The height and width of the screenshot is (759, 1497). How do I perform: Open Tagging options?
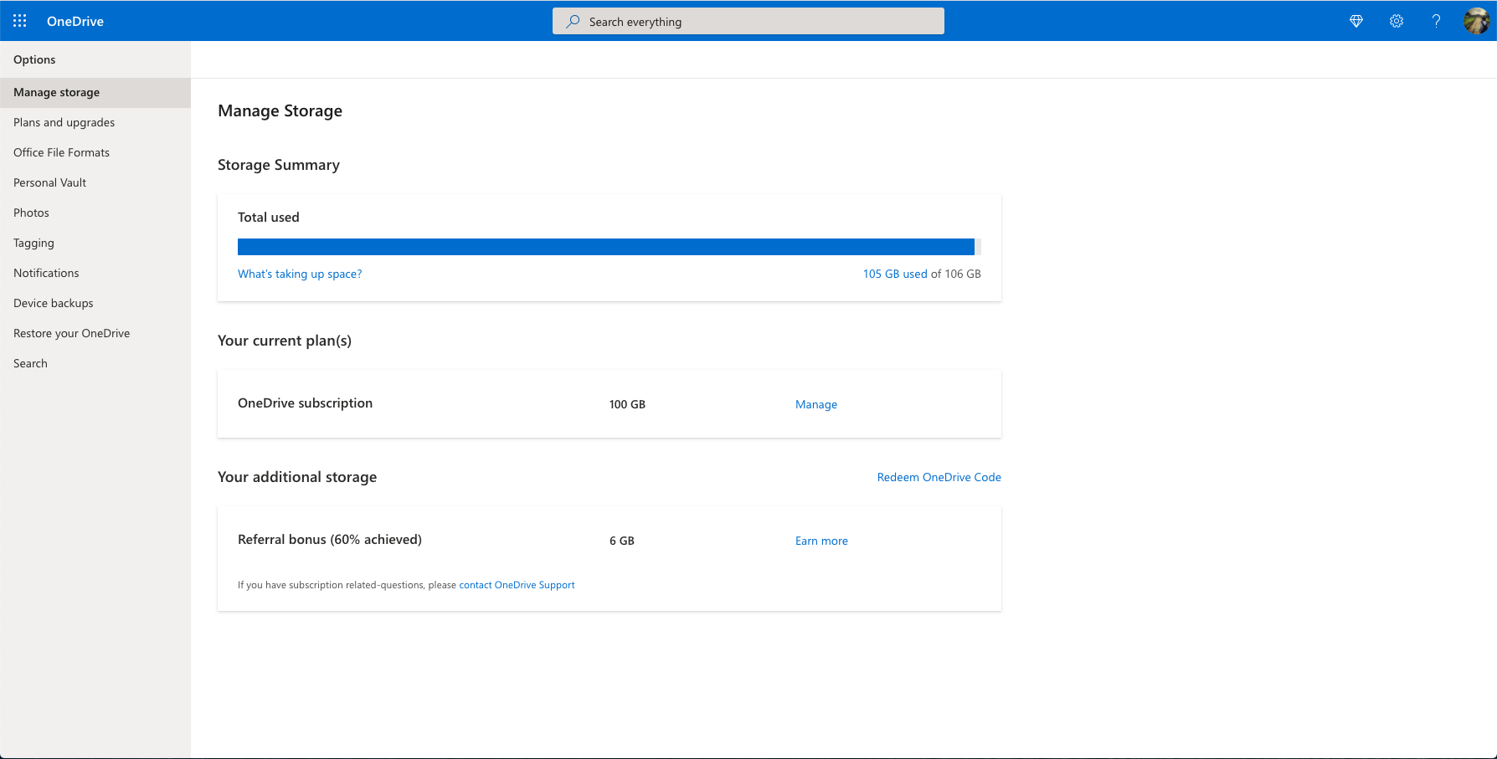(95, 243)
